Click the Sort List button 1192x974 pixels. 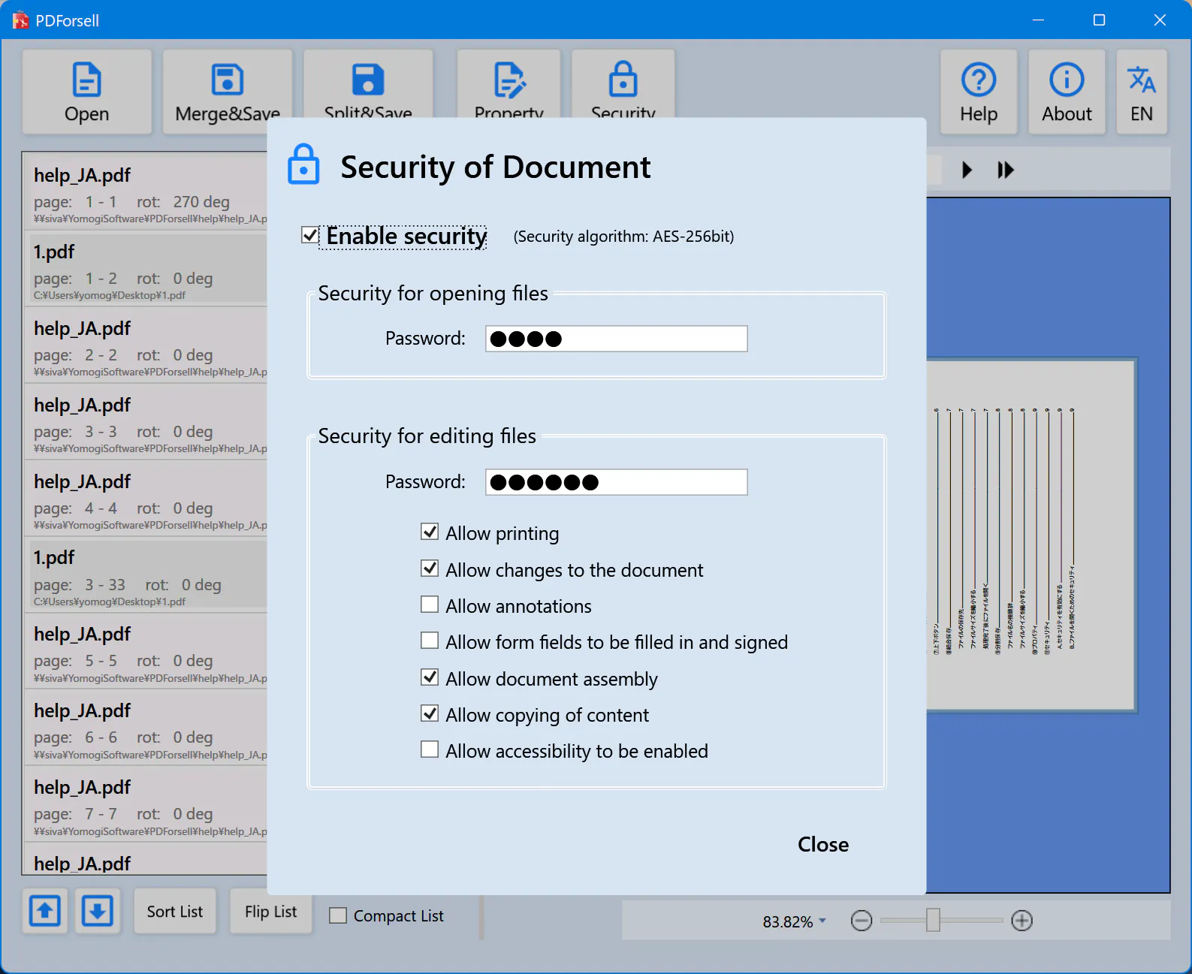point(175,911)
